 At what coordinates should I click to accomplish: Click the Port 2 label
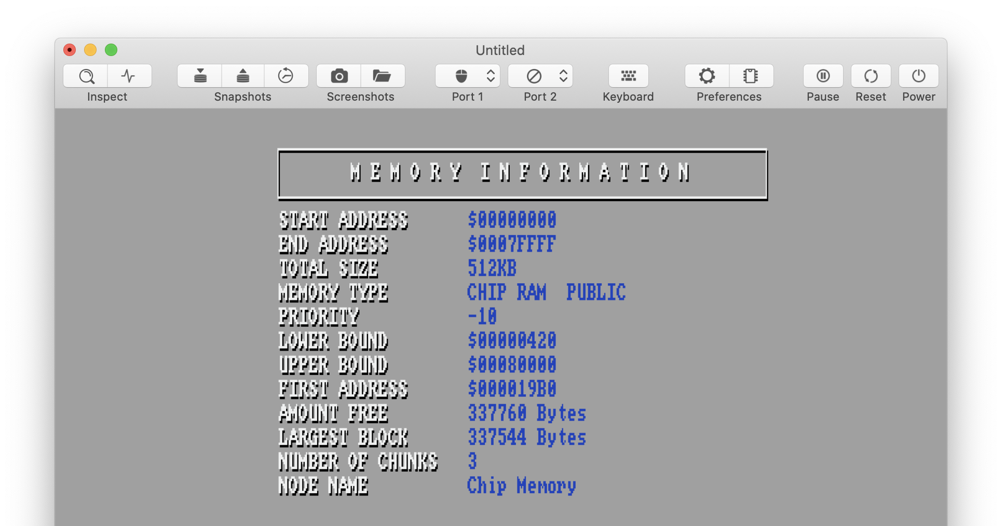(x=540, y=97)
